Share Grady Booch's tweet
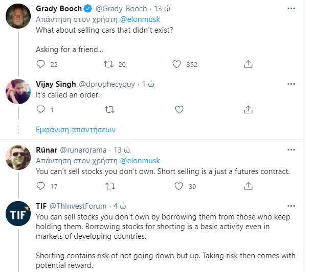Image resolution: width=314 pixels, height=272 pixels. tap(248, 64)
